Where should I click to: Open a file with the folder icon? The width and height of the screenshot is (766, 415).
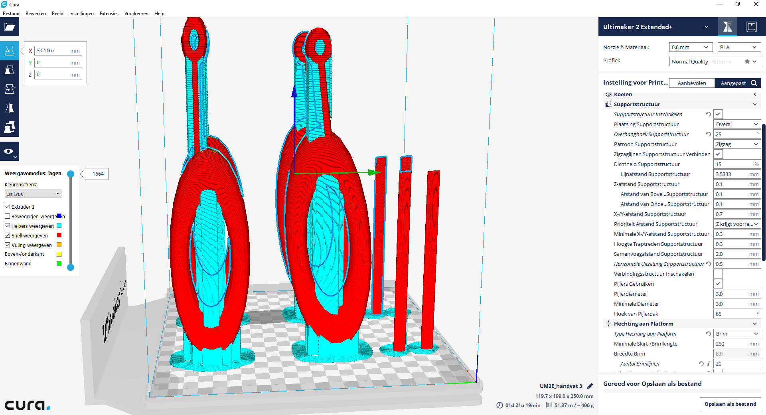coord(10,27)
